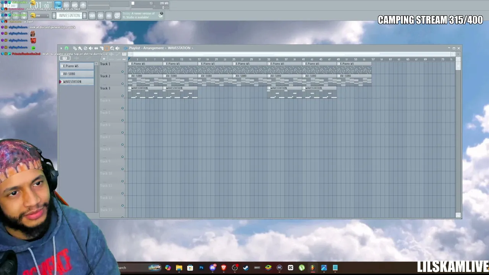Toggle Track 2 mute switch
The image size is (489, 275).
123,84
